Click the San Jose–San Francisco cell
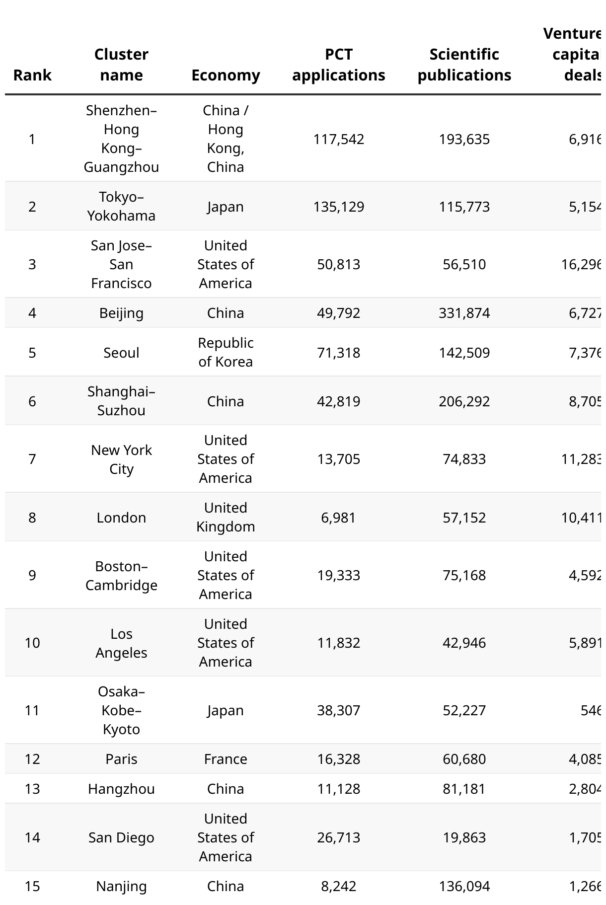Viewport: 606px width, 905px height. click(x=121, y=264)
